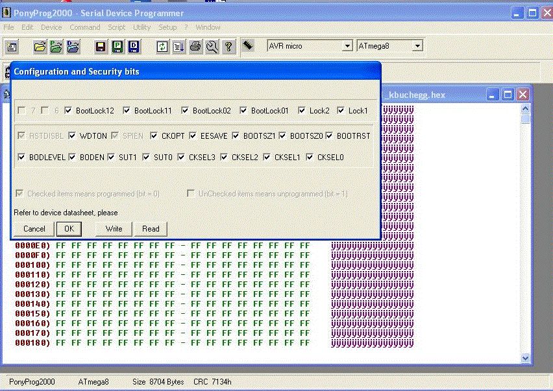Toggle the SUT0 checkbox
This screenshot has height=391, width=553.
pos(146,157)
